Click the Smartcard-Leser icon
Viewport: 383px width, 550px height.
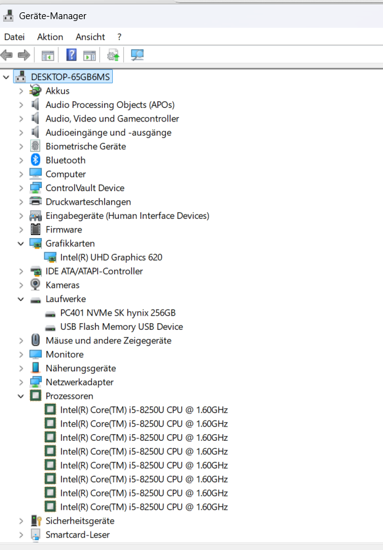coord(35,534)
